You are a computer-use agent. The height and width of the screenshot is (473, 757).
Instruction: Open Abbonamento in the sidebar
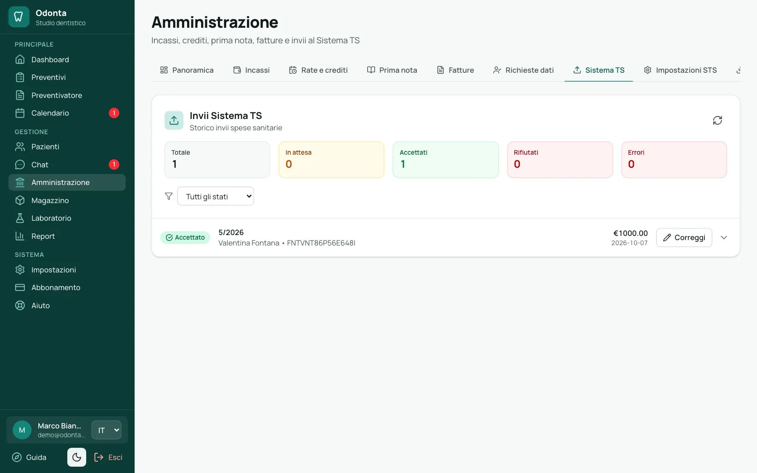tap(67, 288)
